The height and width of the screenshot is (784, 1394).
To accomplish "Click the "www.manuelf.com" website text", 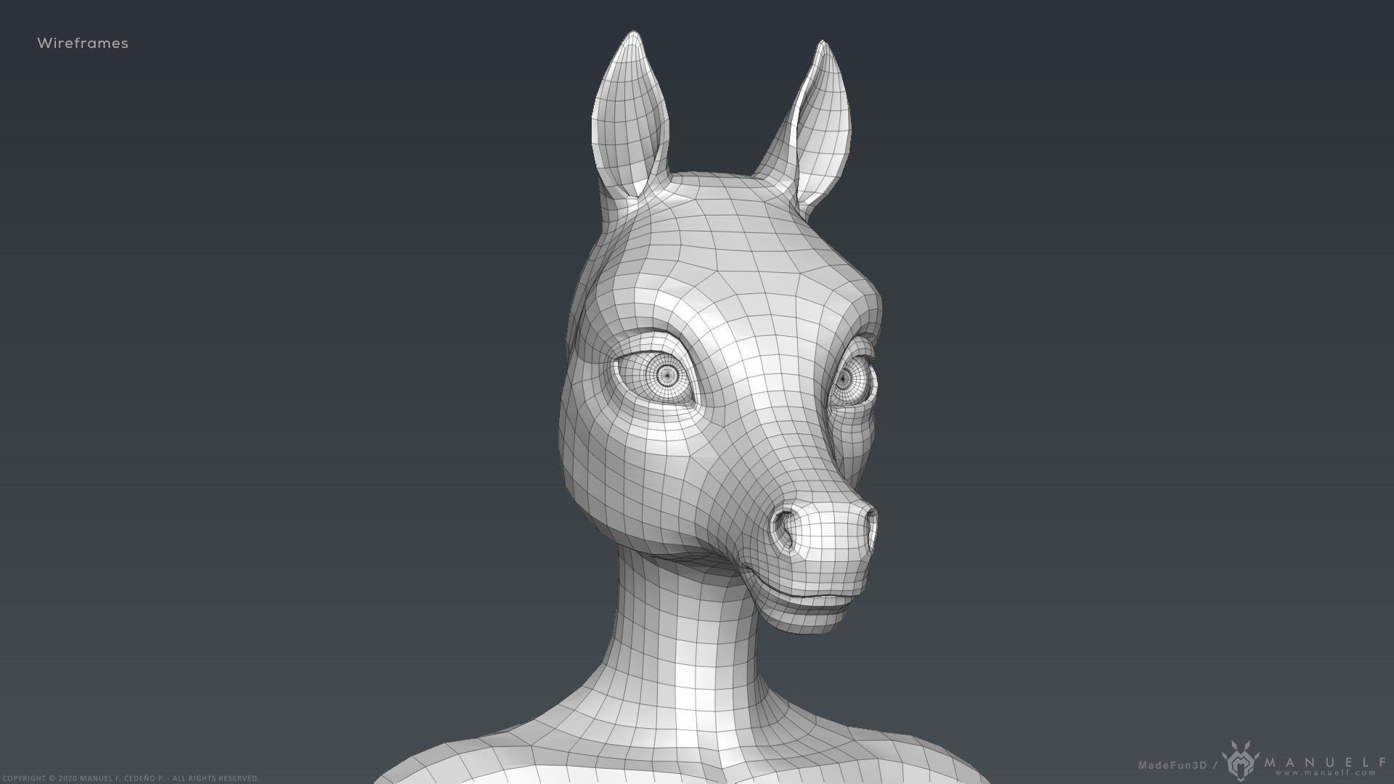I will pos(1325,772).
